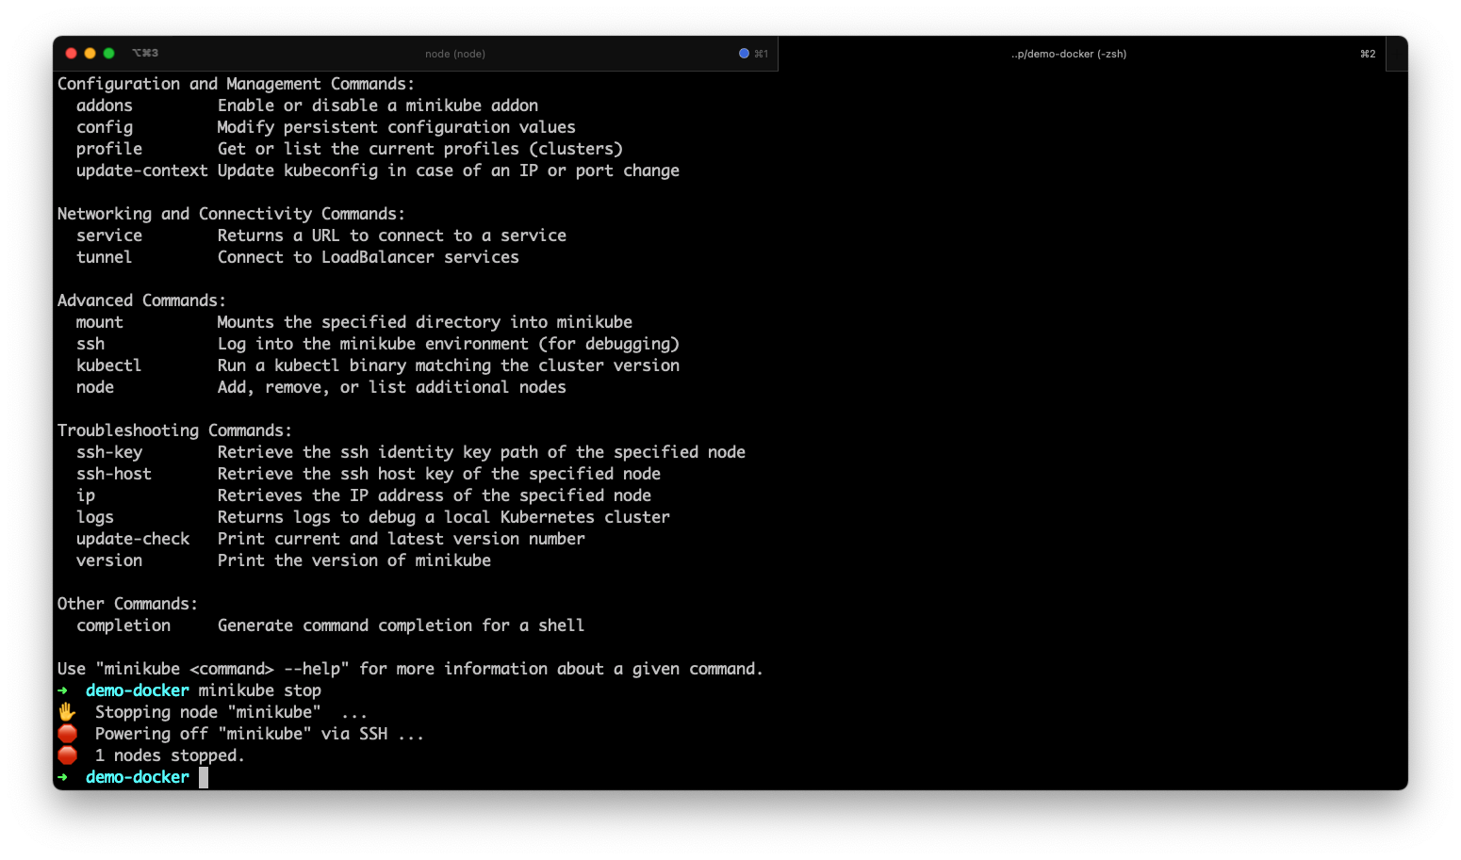The height and width of the screenshot is (860, 1461).
Task: Switch to the ..p/demo-docker (-zsh) tab
Action: [1068, 54]
